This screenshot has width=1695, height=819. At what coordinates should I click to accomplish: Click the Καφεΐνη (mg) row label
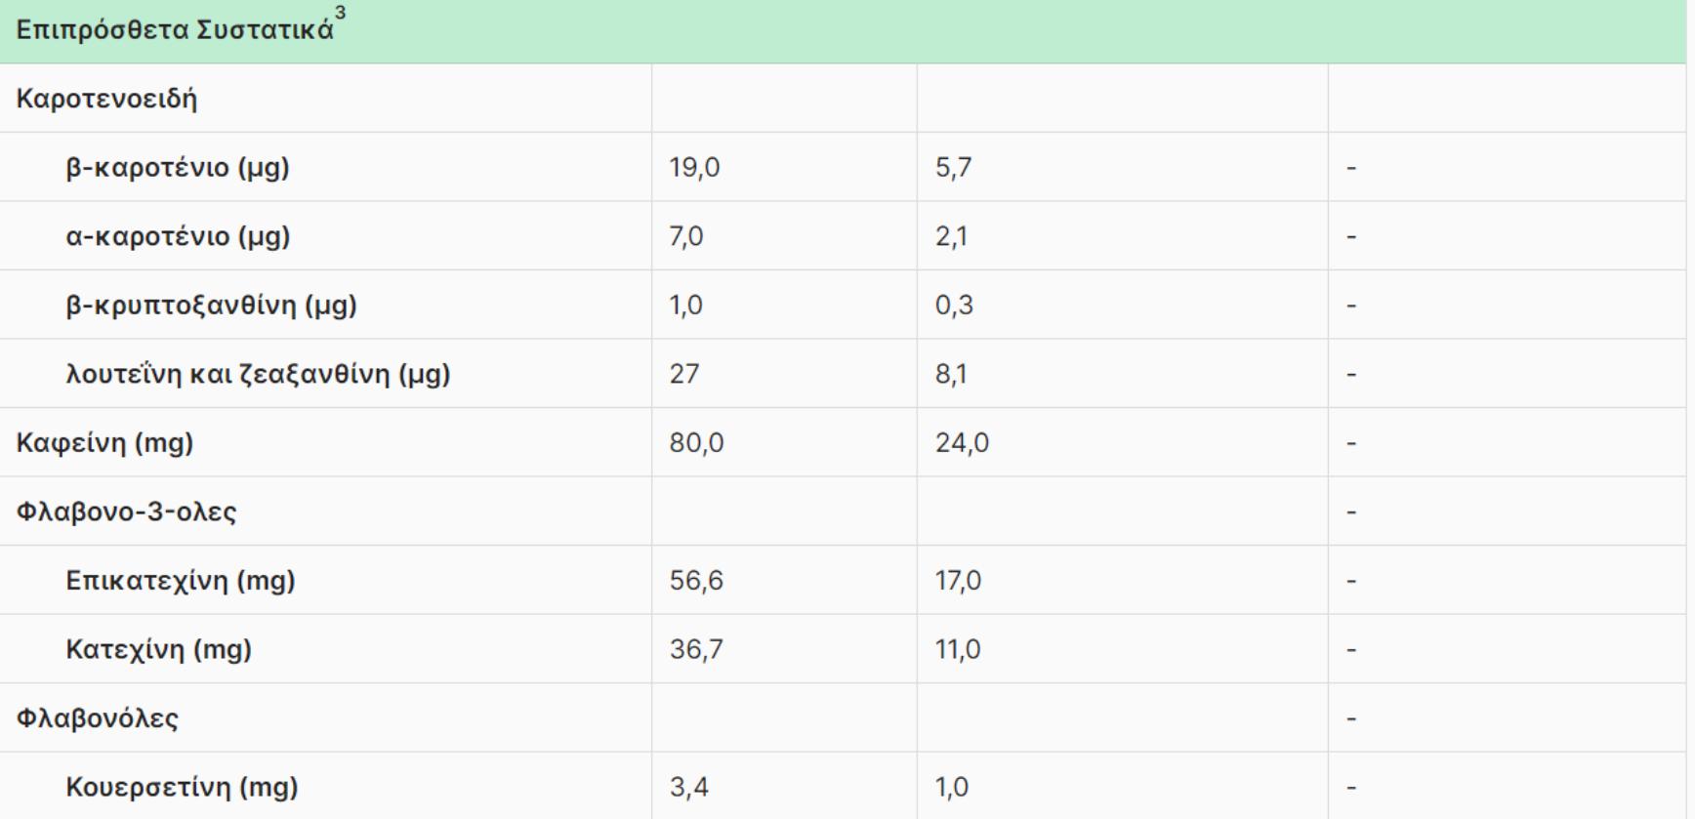click(x=104, y=443)
